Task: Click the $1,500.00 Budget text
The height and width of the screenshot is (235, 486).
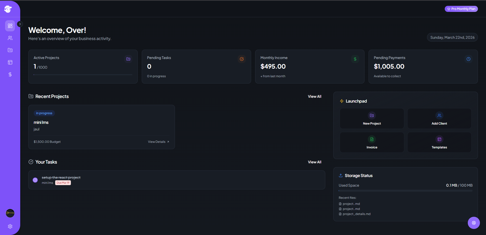Action: click(47, 142)
